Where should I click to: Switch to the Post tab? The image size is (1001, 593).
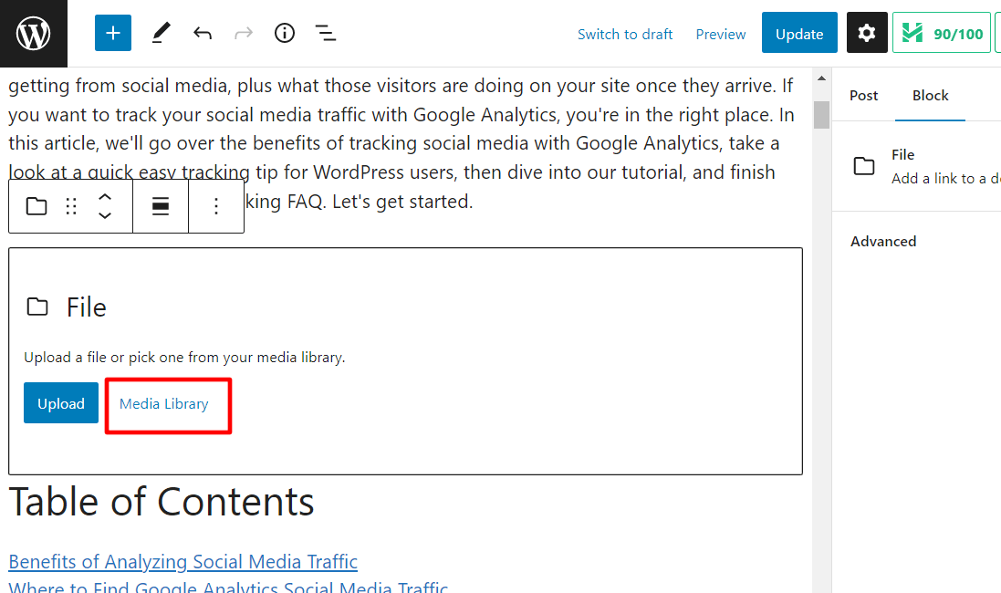tap(863, 95)
